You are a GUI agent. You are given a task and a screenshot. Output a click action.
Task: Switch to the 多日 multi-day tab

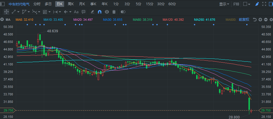pyautogui.click(x=48, y=4)
